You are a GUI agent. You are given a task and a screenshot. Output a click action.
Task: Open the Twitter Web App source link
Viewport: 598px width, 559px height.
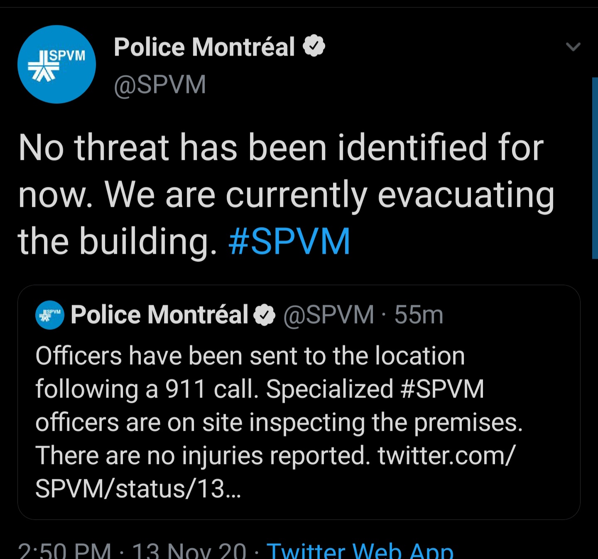[x=360, y=551]
